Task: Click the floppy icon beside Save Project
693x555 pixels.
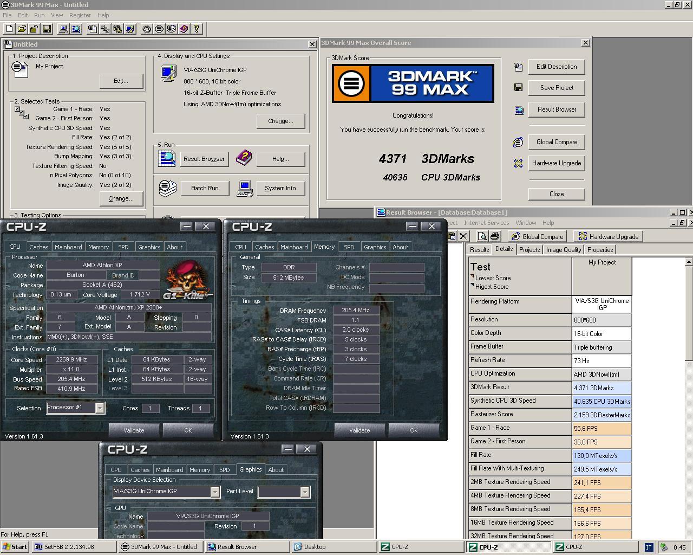Action: 518,87
